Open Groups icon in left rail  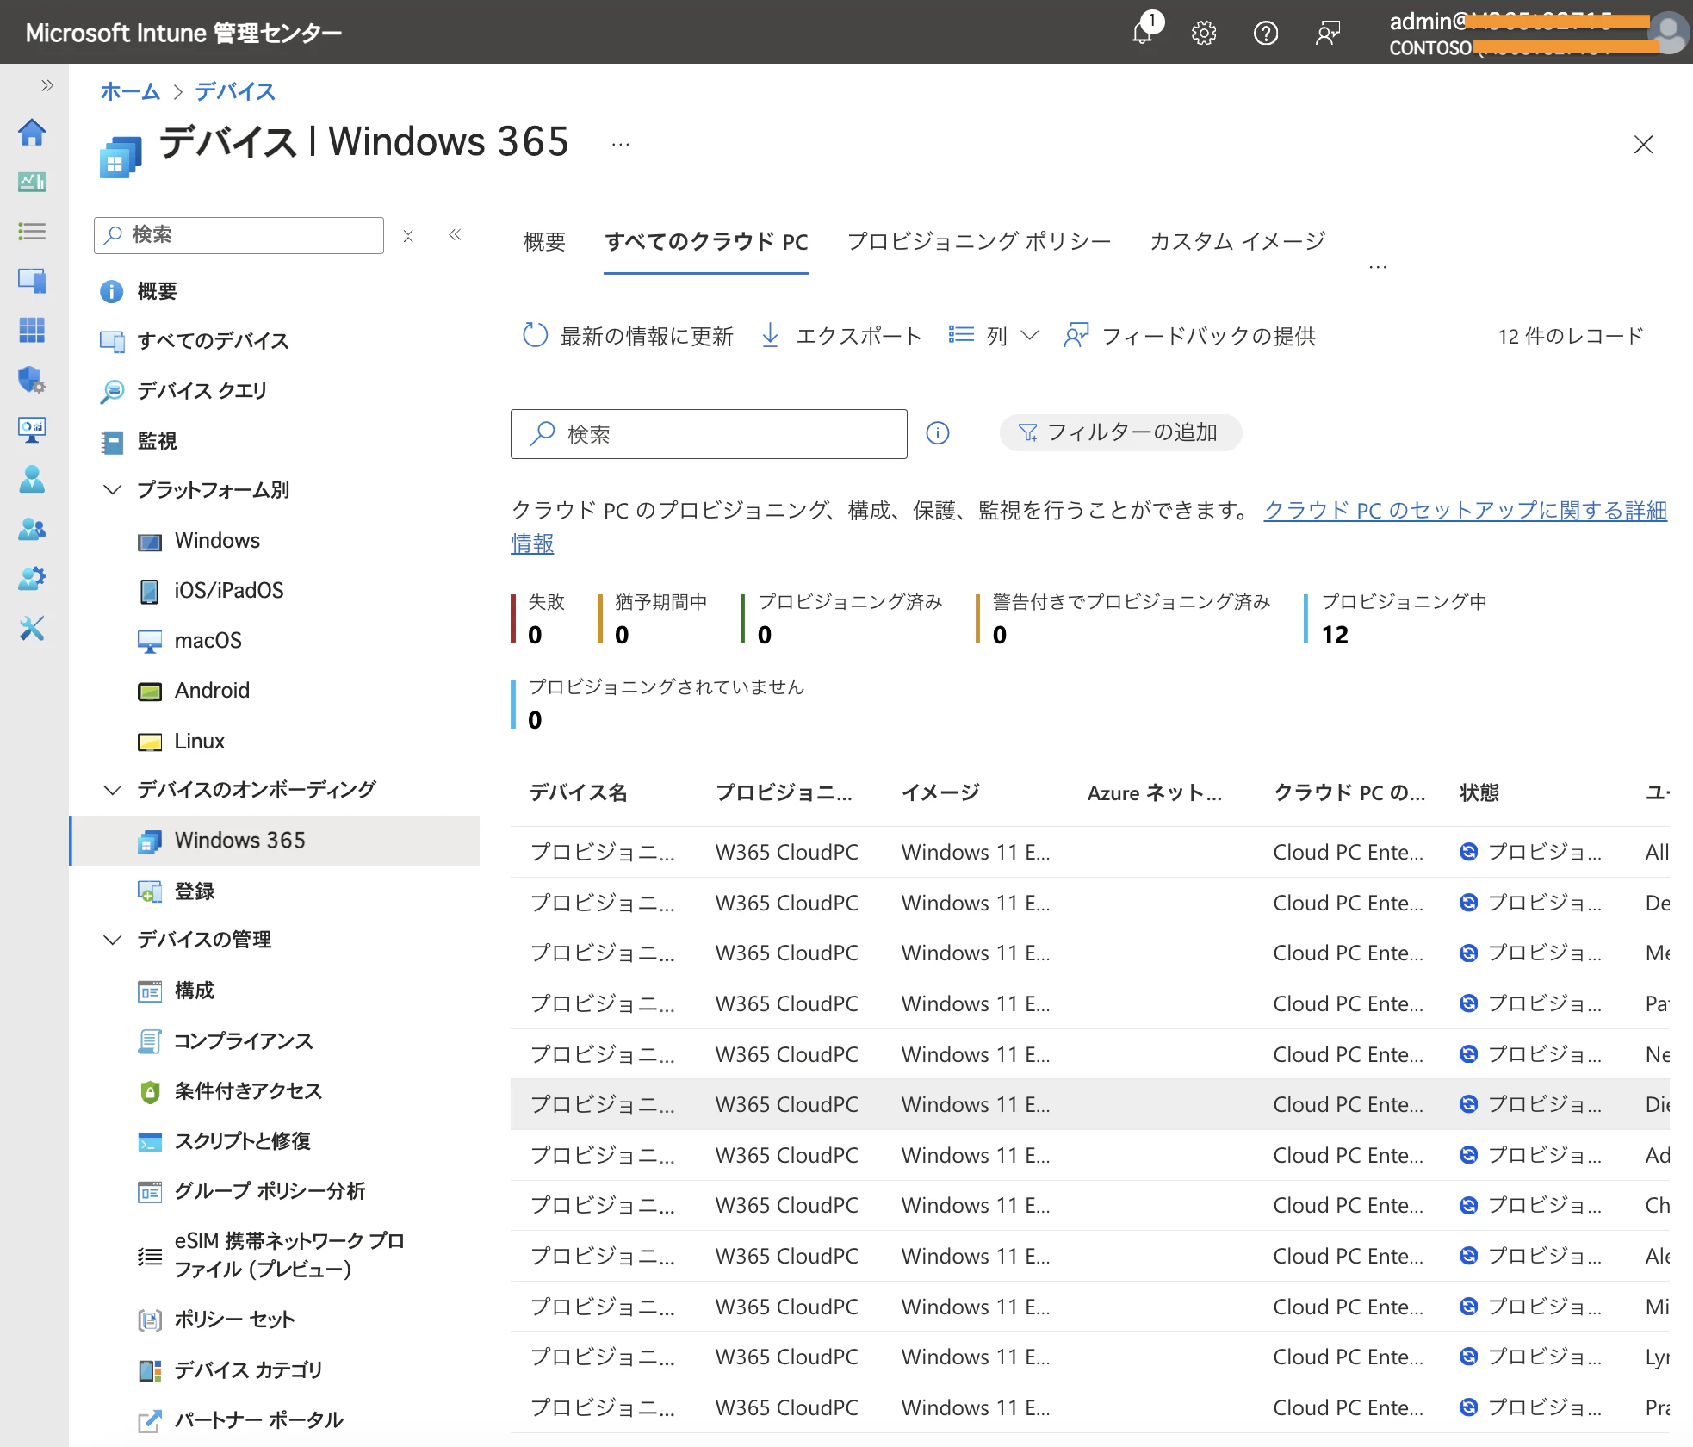(x=32, y=529)
